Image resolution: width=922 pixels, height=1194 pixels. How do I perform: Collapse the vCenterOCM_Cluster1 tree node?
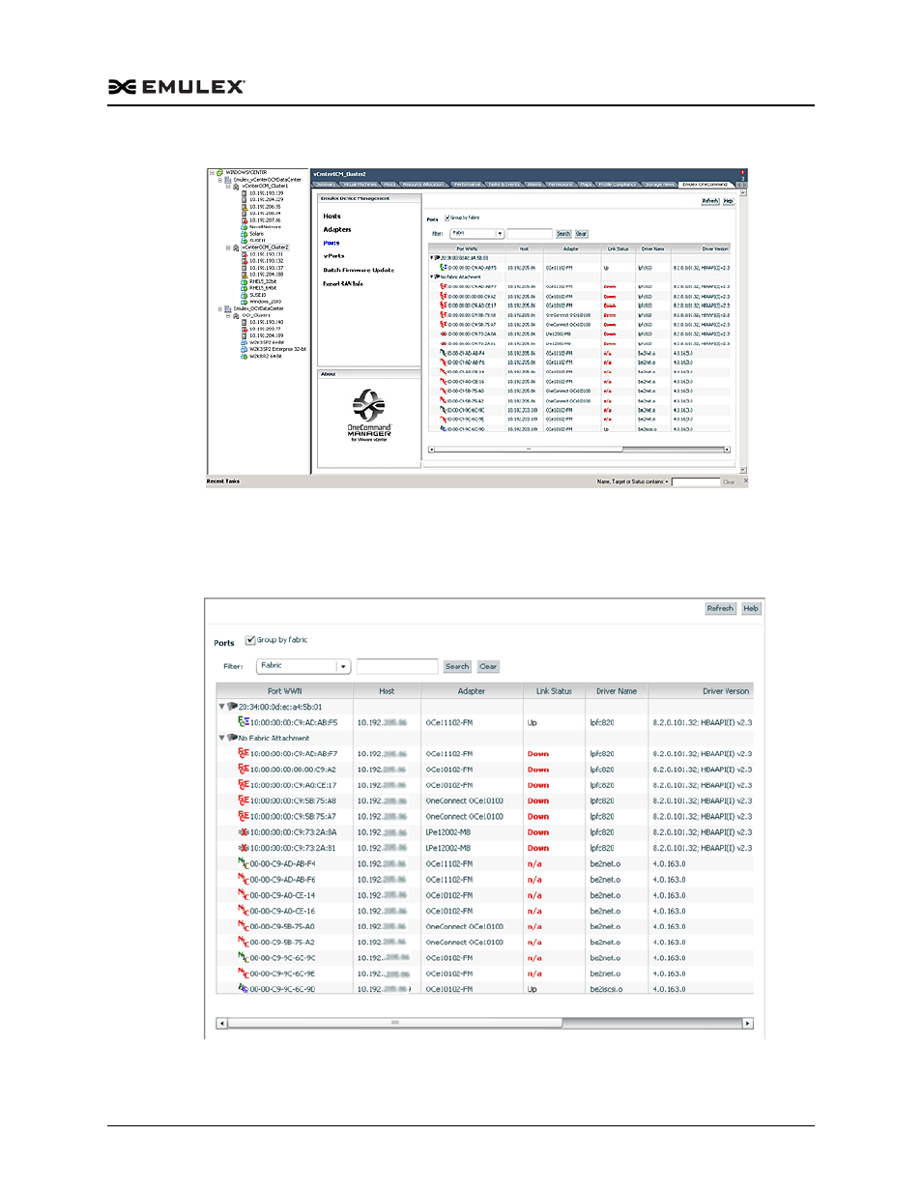[x=228, y=187]
